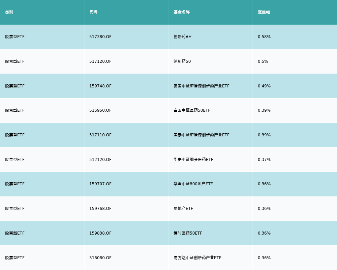Click the 代码 column header
The width and height of the screenshot is (337, 270).
tap(93, 12)
